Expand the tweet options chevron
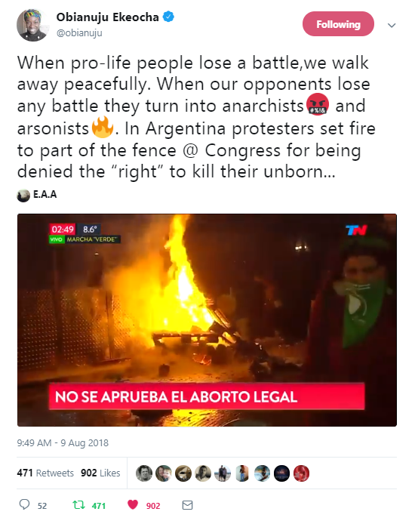Screen dimensions: 418x524 coord(392,25)
